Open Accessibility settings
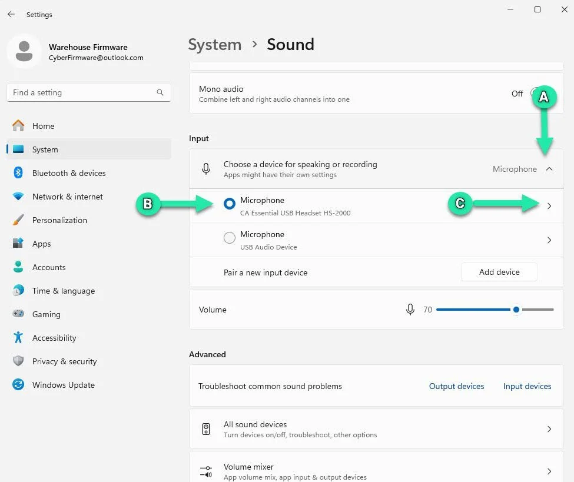Image resolution: width=574 pixels, height=482 pixels. pos(55,337)
